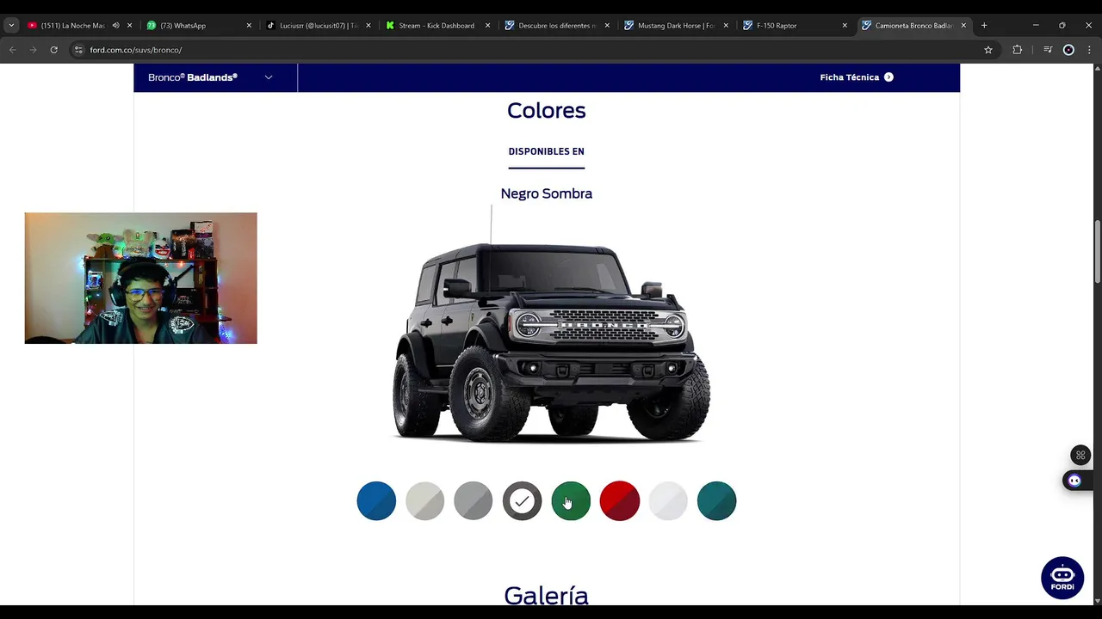Image resolution: width=1102 pixels, height=619 pixels.
Task: Select the light beige-gray color swatch
Action: click(x=424, y=501)
